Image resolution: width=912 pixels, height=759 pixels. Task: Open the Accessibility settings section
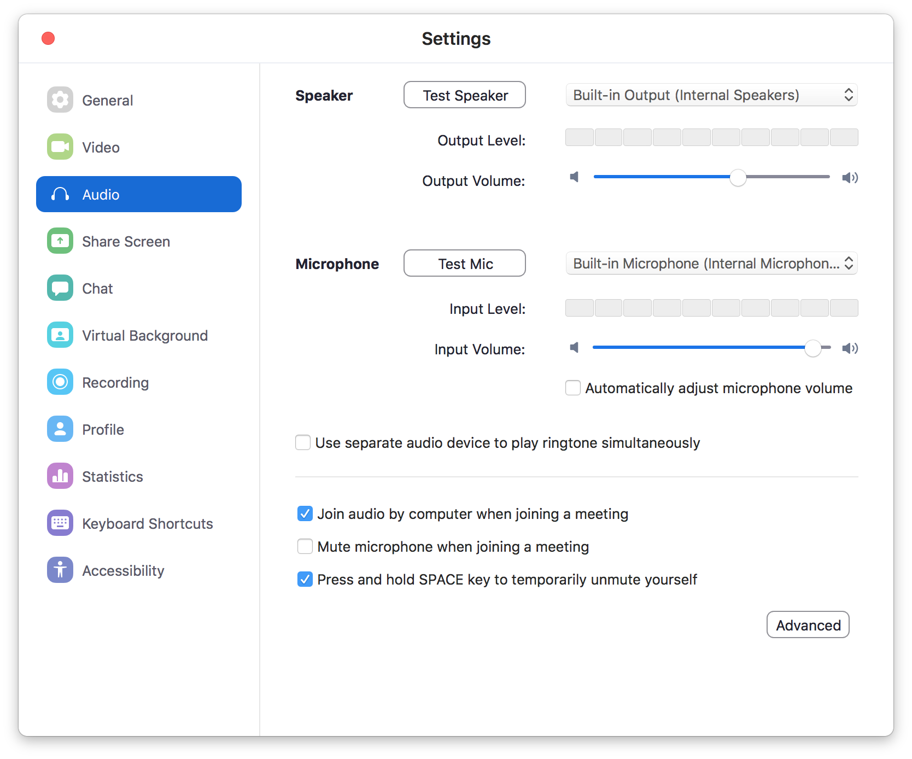(x=60, y=570)
